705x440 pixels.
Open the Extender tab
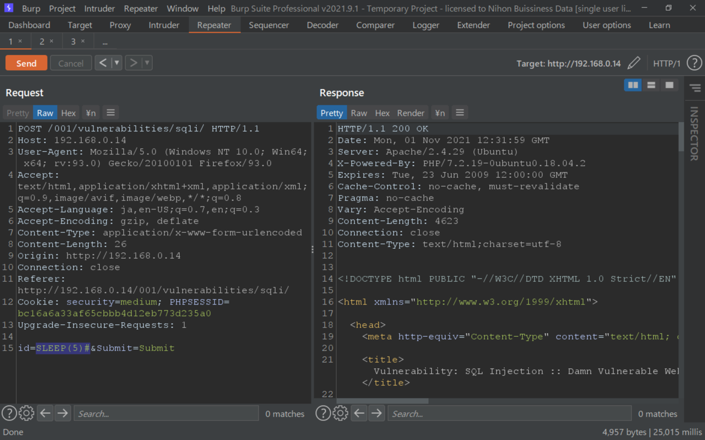point(474,25)
